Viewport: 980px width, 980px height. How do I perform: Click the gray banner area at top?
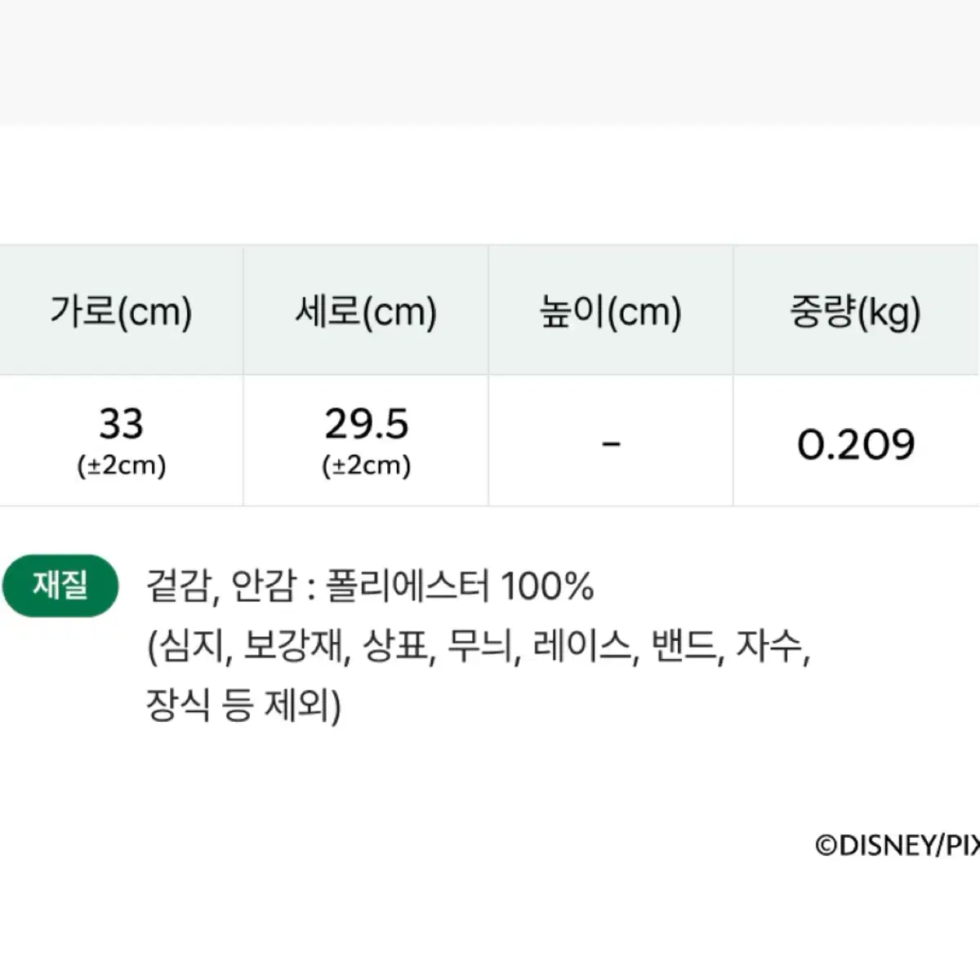(490, 62)
